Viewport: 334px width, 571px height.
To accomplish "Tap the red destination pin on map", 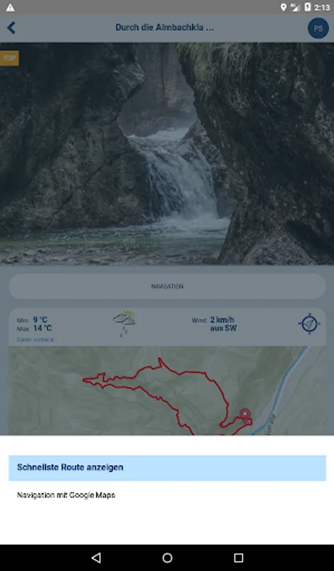I will (x=245, y=416).
